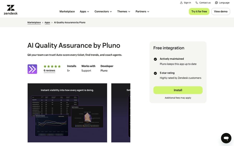The height and width of the screenshot is (146, 234).
Task: Open Marketplace in the top navigation
Action: (x=67, y=11)
